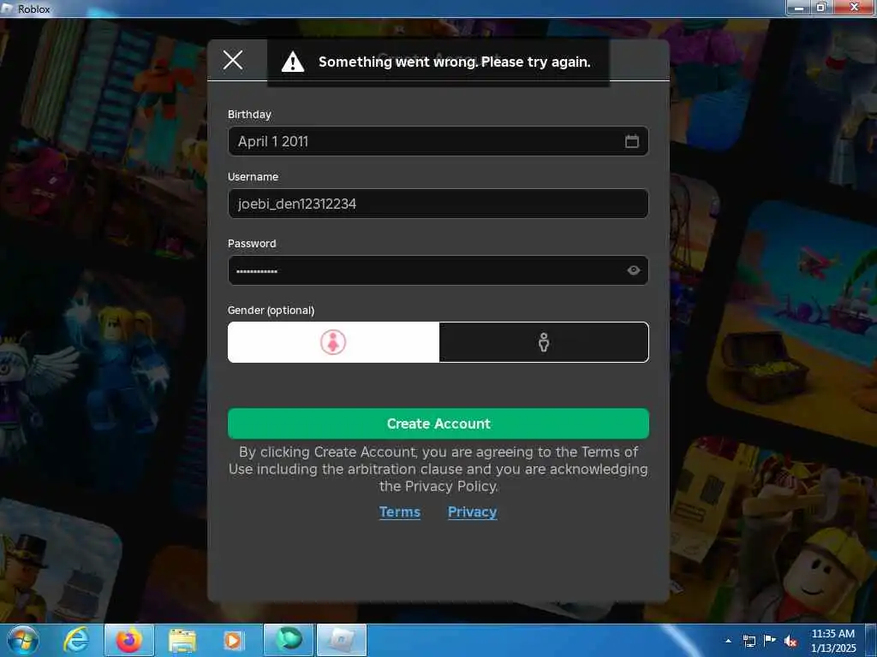Open the clock showing 11:35 AM

click(832, 640)
